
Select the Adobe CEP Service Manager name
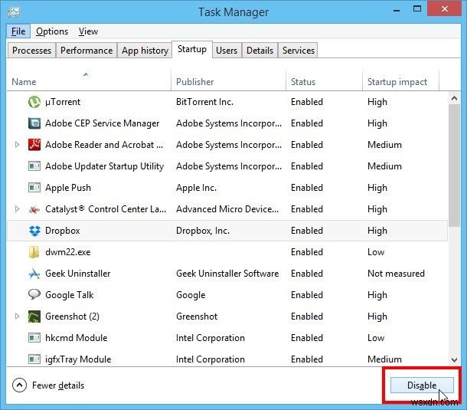point(102,123)
